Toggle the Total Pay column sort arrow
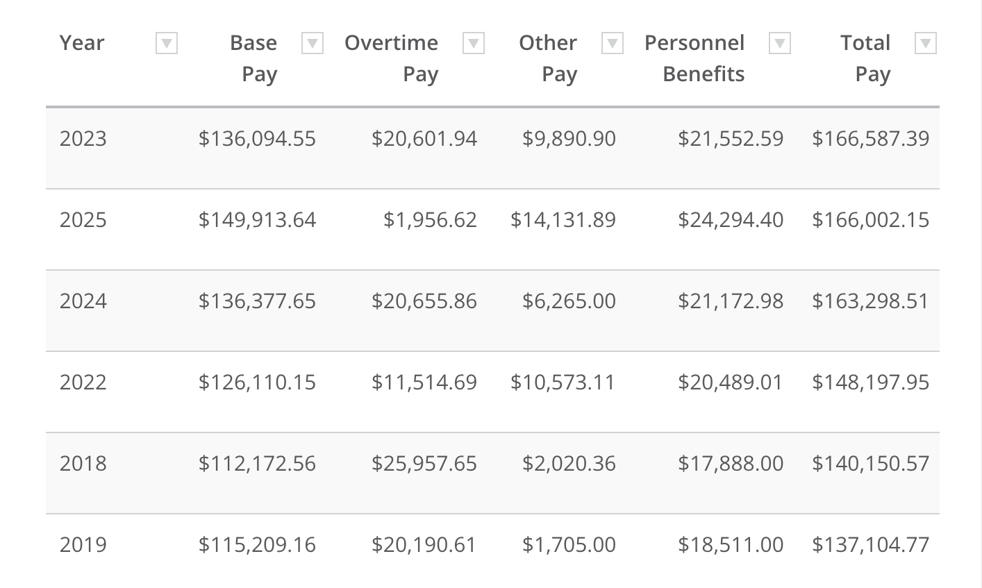Image resolution: width=982 pixels, height=588 pixels. pos(926,44)
